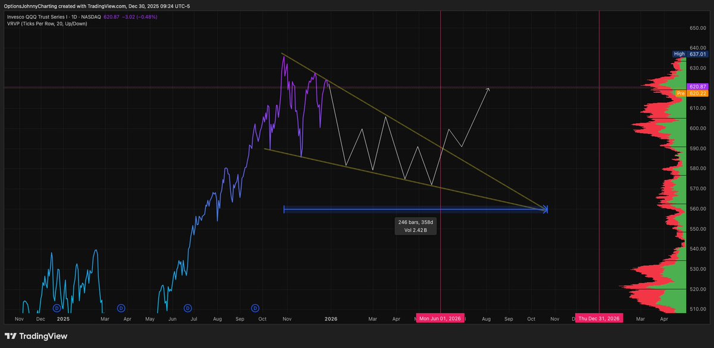Click the 650.00 price axis label

[x=697, y=28]
